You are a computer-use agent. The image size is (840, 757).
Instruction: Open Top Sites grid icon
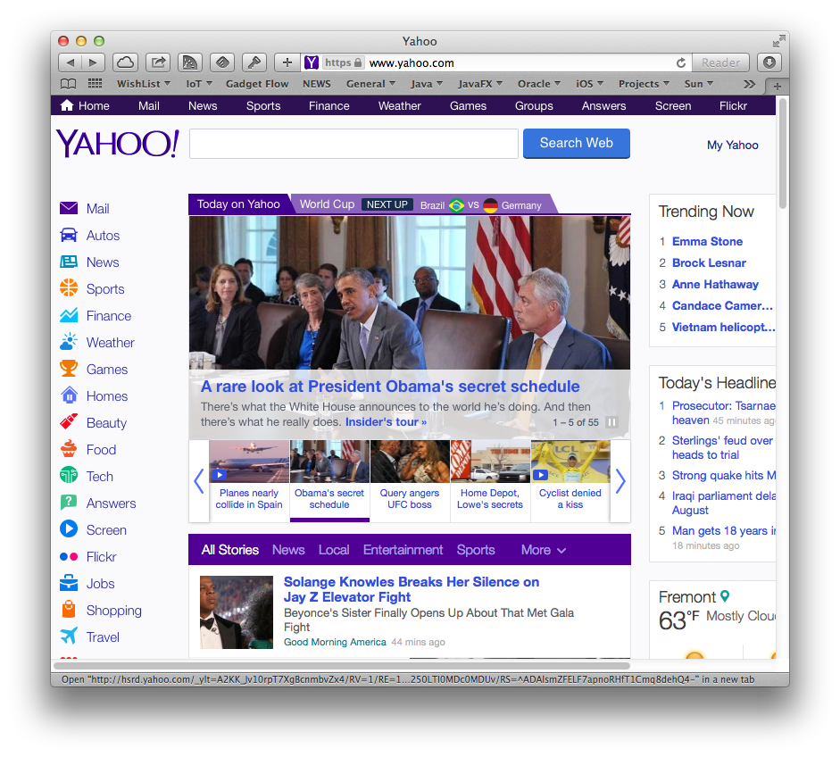[x=95, y=84]
